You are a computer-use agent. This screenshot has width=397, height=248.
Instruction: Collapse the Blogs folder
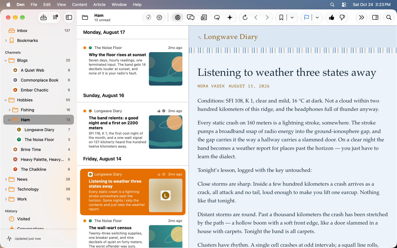pos(6,60)
